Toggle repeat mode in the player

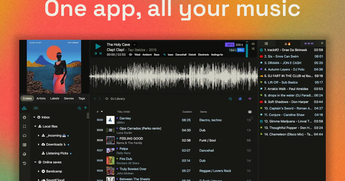(253, 44)
